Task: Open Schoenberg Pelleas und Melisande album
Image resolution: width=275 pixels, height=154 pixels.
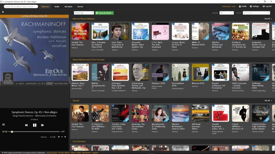Action: click(x=140, y=72)
